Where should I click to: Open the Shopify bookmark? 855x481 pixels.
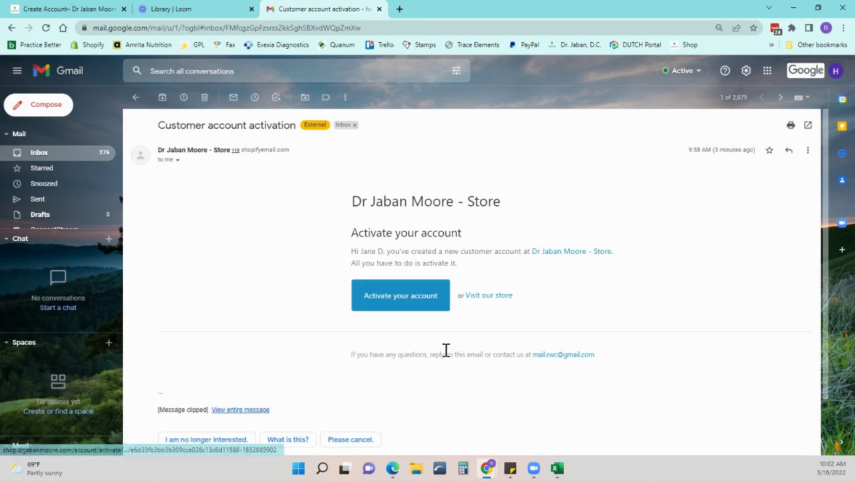(x=88, y=45)
